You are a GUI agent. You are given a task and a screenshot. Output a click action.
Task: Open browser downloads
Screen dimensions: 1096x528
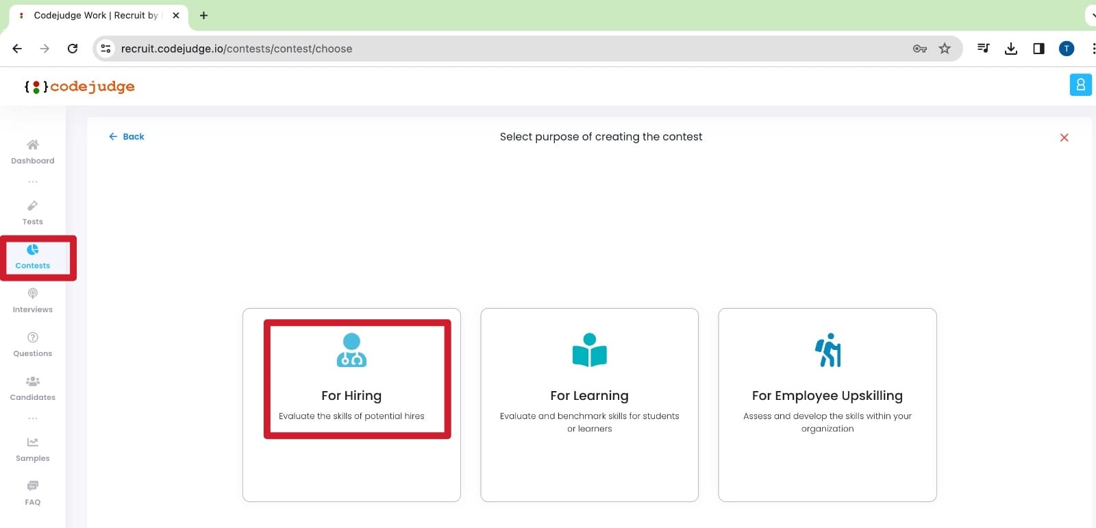[x=1011, y=49]
